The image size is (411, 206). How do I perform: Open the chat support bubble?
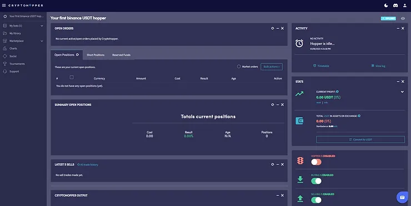(402, 197)
